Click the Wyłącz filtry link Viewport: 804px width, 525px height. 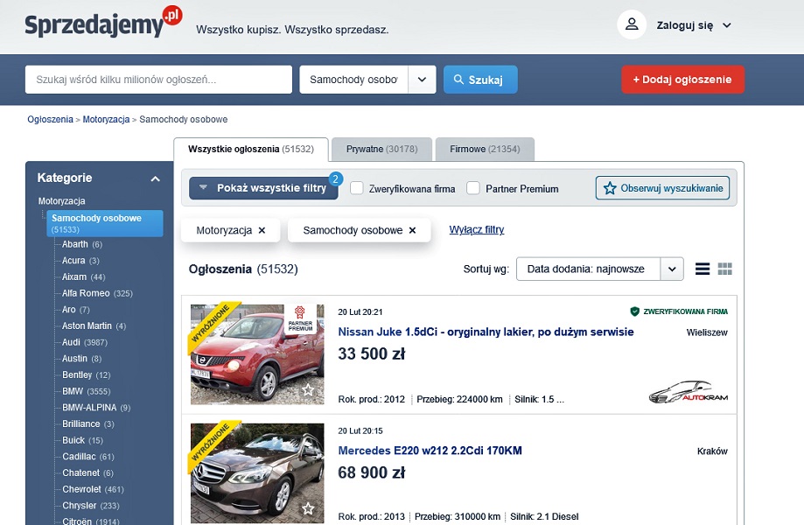point(477,229)
